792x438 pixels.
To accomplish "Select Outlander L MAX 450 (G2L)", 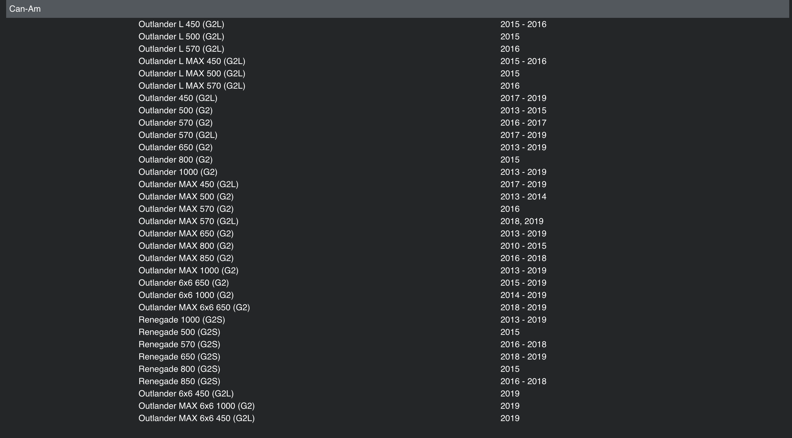I will click(192, 61).
